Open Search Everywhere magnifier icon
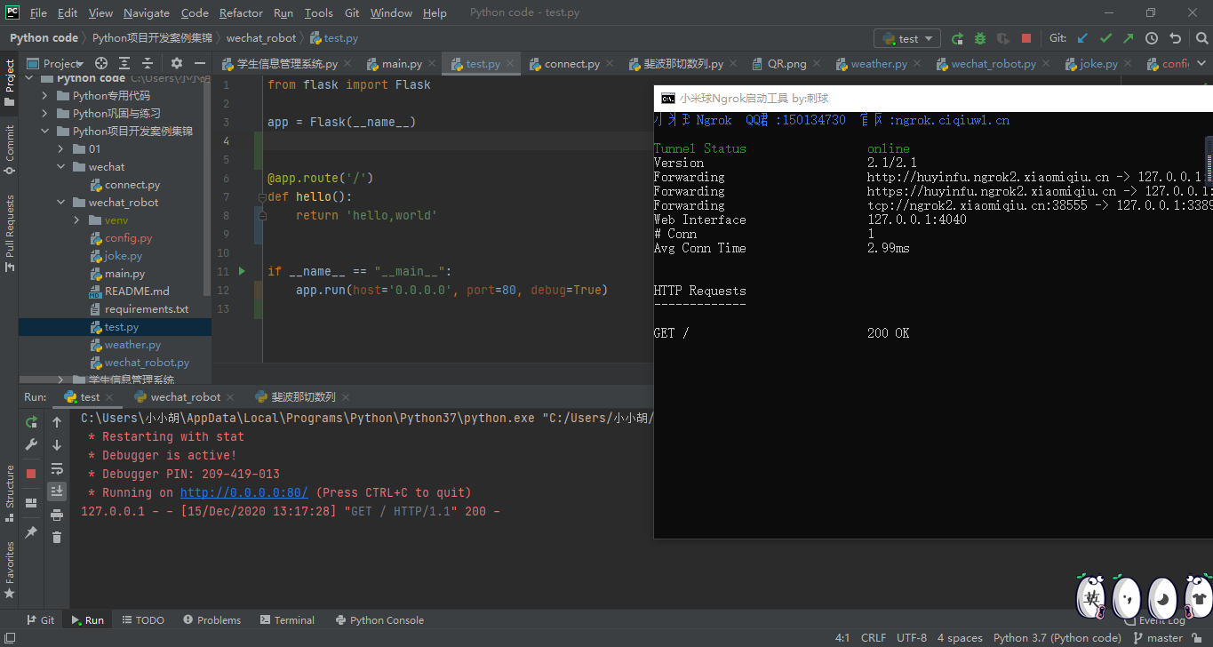1213x647 pixels. click(x=1201, y=38)
